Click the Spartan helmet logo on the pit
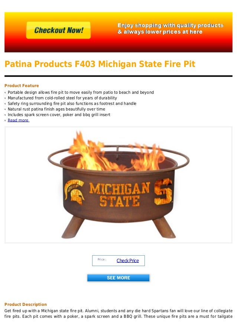 [x=74, y=192]
